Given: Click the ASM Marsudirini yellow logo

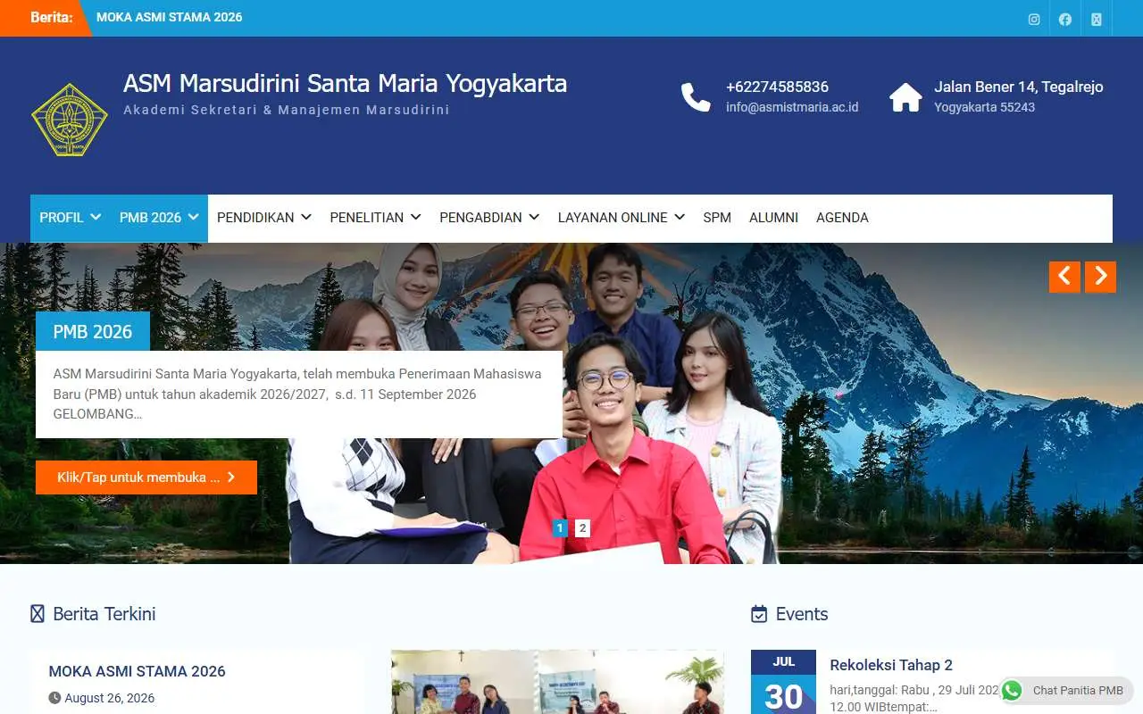Looking at the screenshot, I should [x=70, y=120].
